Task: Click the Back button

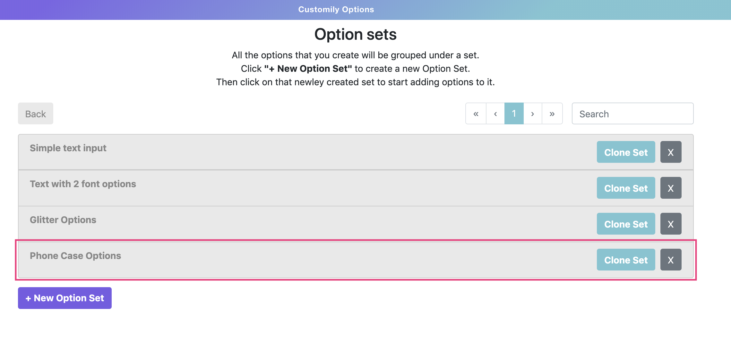Action: pyautogui.click(x=36, y=114)
